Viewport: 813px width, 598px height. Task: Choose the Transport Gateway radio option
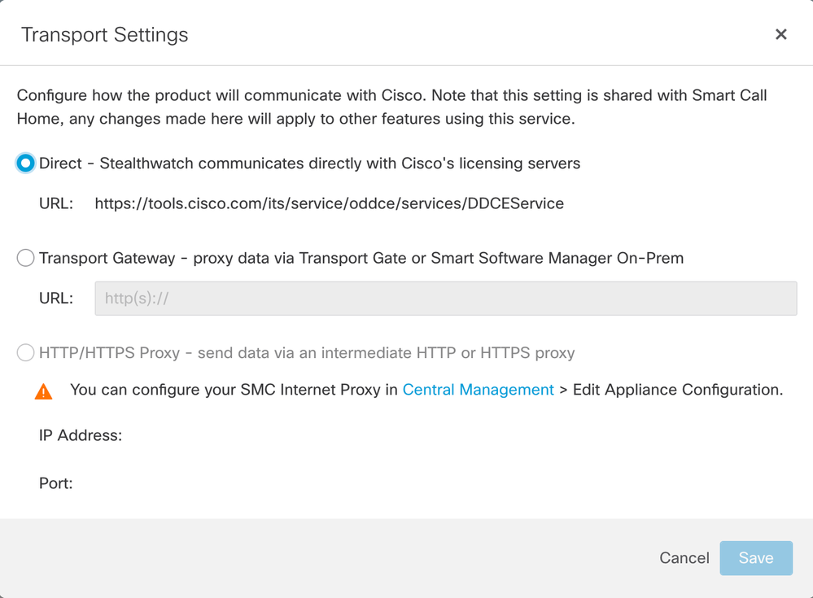[x=25, y=258]
